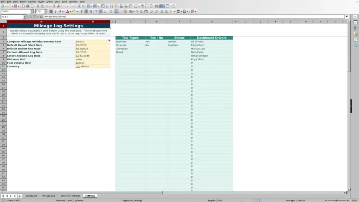Click the Find and Replace icon

(x=79, y=6)
